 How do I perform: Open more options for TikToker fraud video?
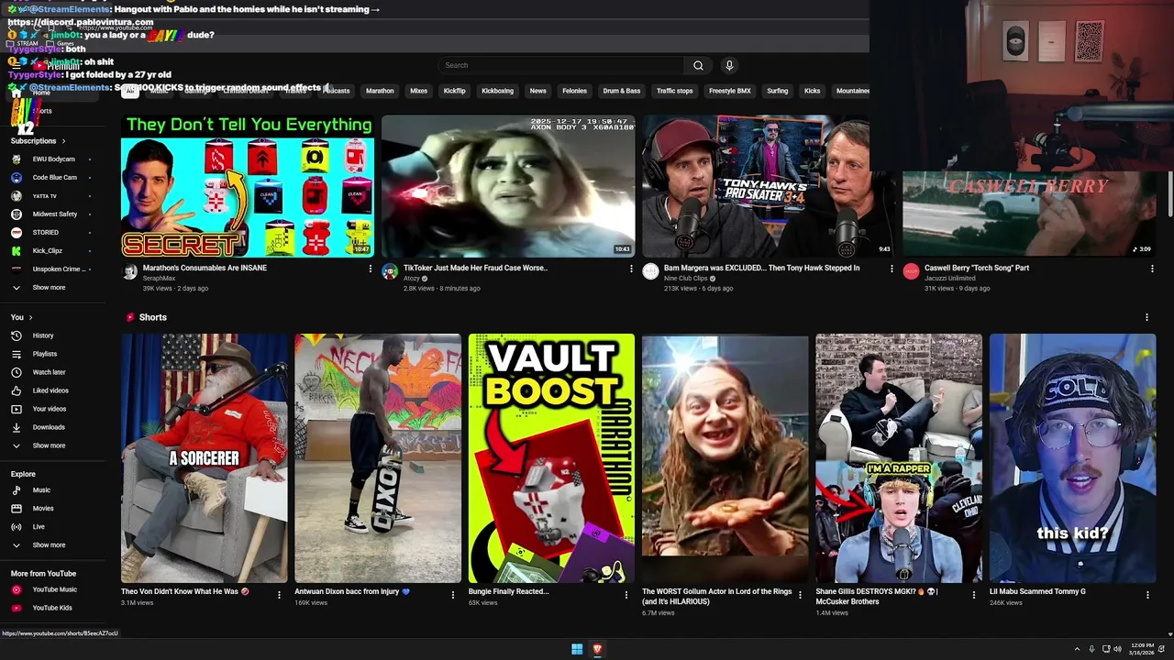point(631,269)
